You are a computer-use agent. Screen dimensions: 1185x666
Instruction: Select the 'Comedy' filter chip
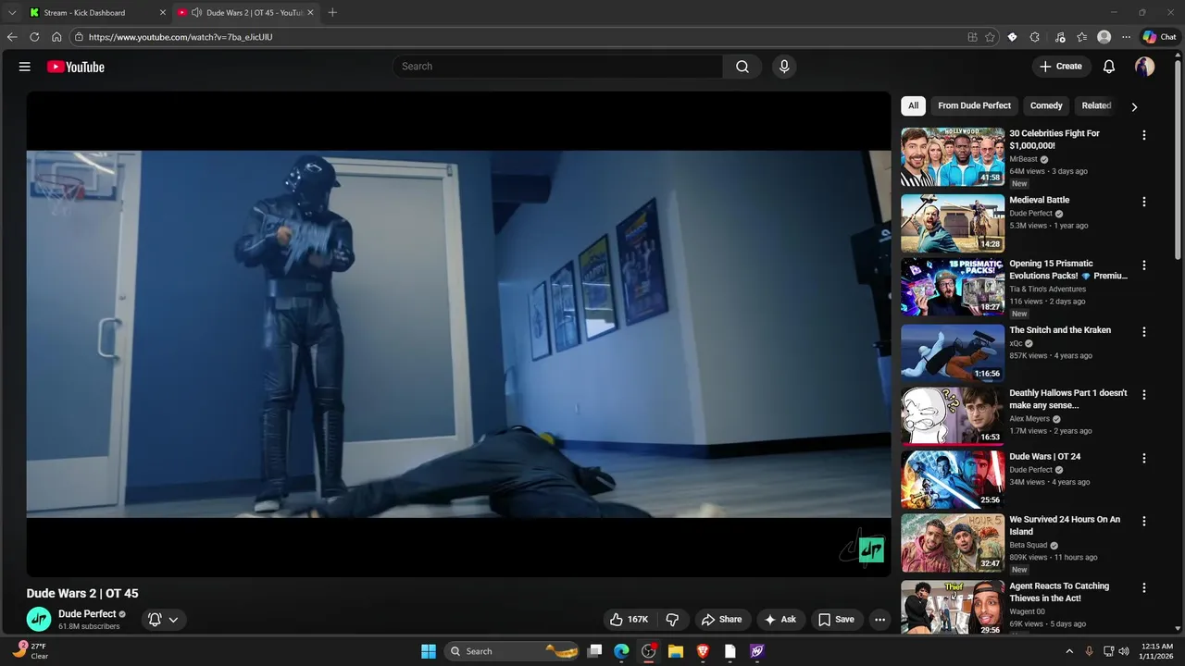[1046, 105]
